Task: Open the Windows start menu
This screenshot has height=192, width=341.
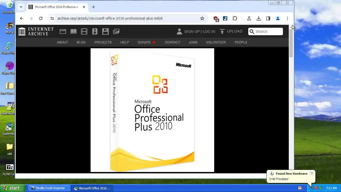Action: point(13,188)
